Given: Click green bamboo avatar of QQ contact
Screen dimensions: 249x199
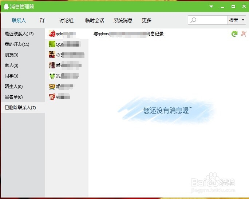Looking at the screenshot, I should 52,44.
